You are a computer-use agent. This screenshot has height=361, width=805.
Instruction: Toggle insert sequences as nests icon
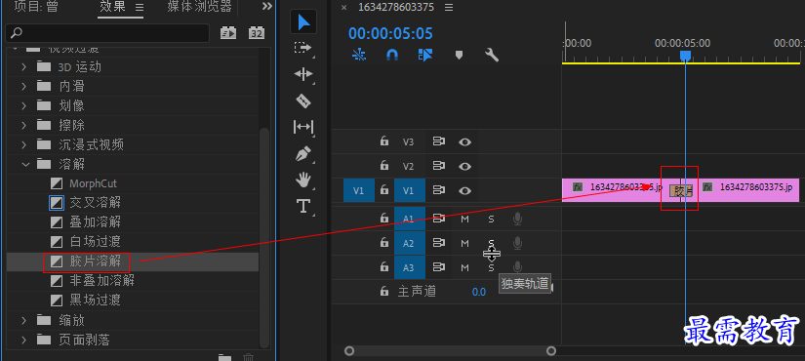(x=359, y=55)
